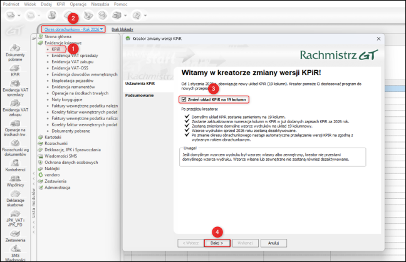Screen dimensions: 406x262
Task: Open Naklejki tree item
Action: [x=52, y=168]
